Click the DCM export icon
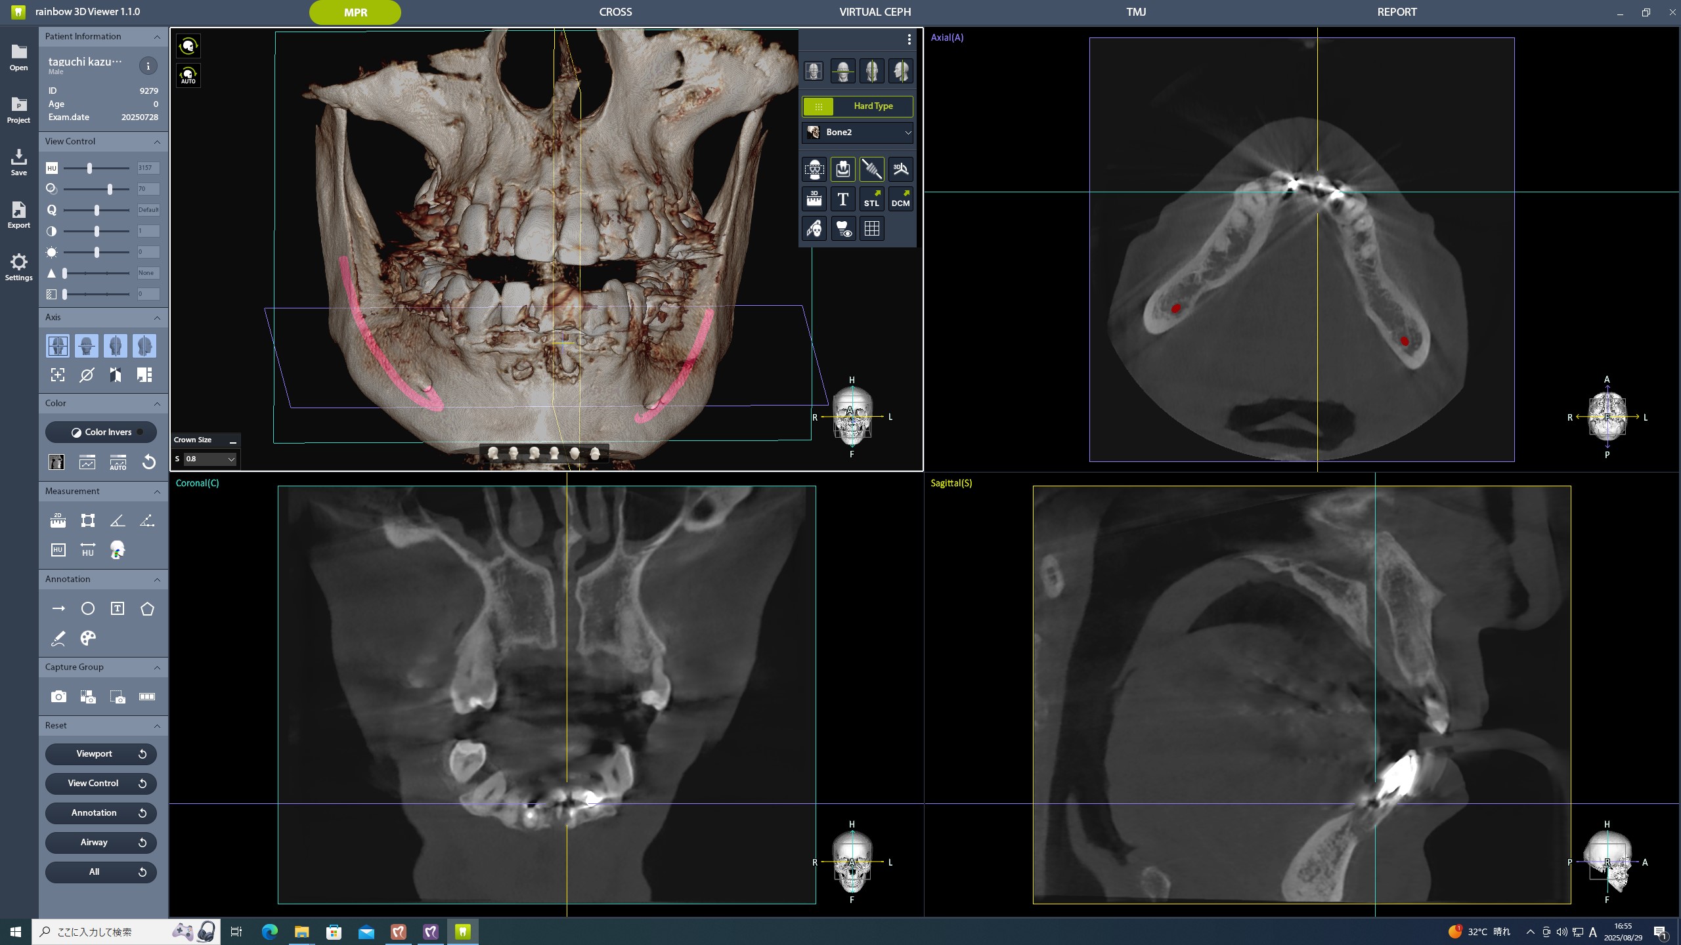This screenshot has width=1681, height=945. (x=900, y=199)
